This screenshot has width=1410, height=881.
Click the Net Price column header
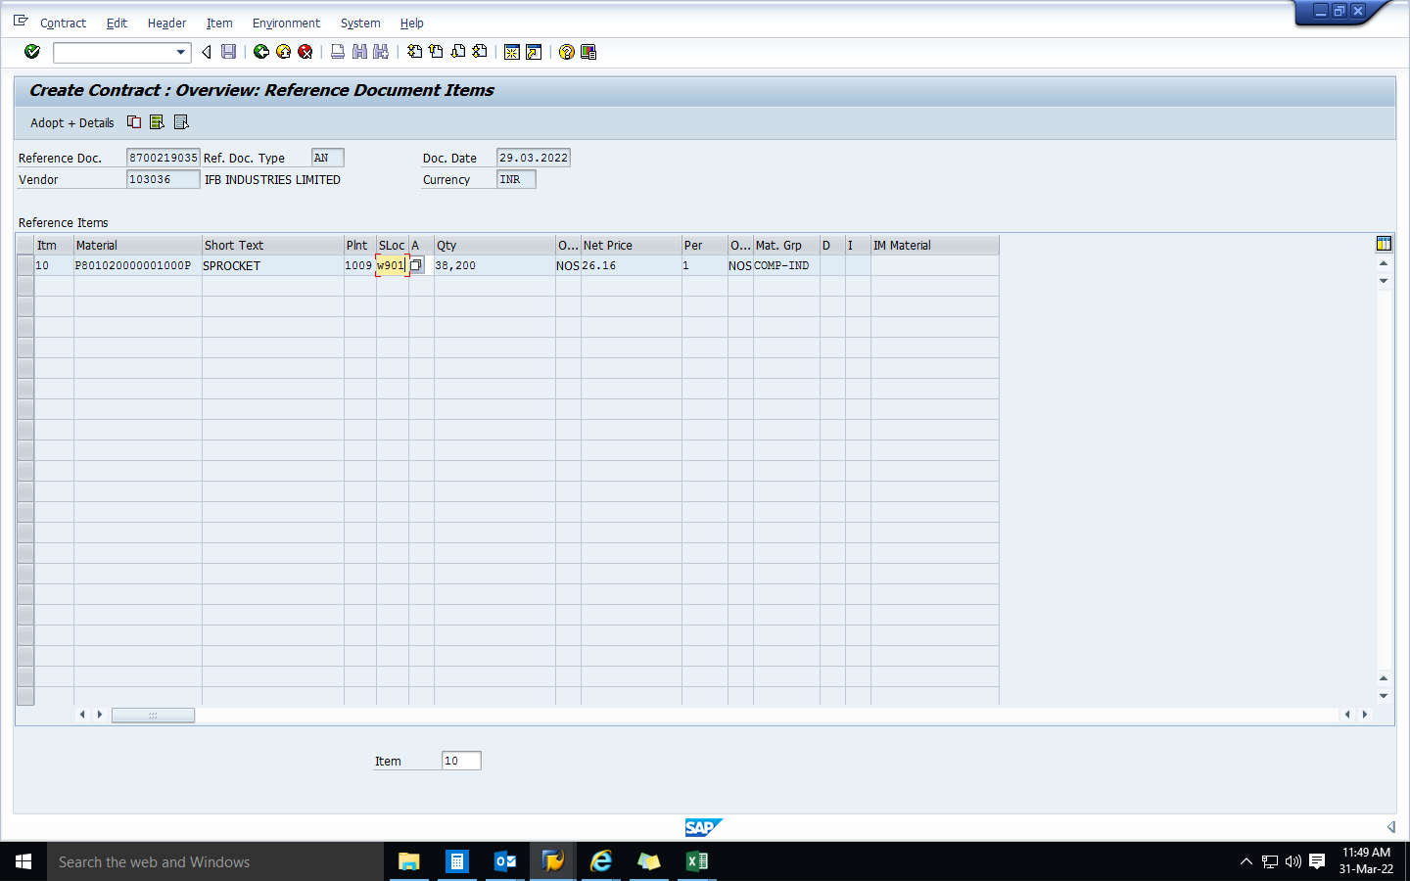pyautogui.click(x=631, y=246)
